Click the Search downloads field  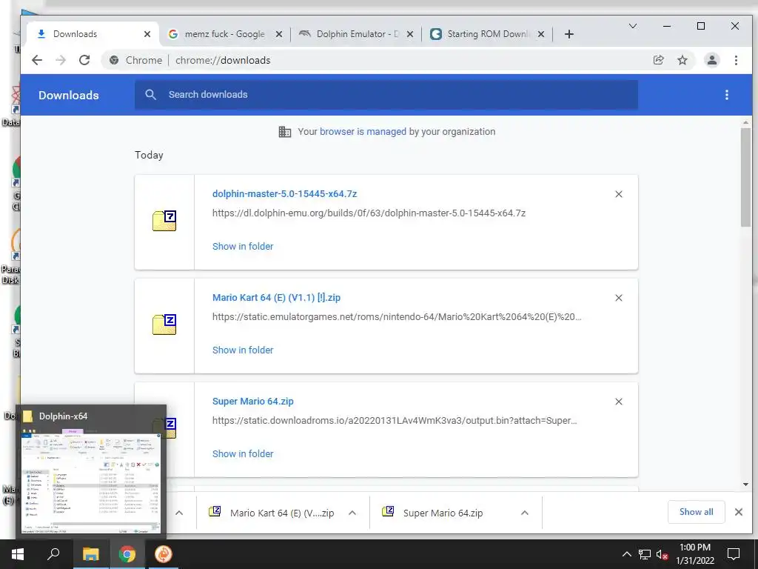386,95
